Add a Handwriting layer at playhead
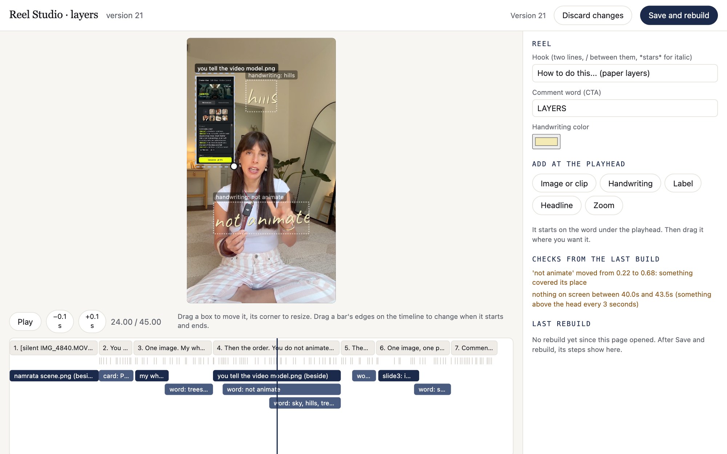The height and width of the screenshot is (454, 727). point(630,183)
